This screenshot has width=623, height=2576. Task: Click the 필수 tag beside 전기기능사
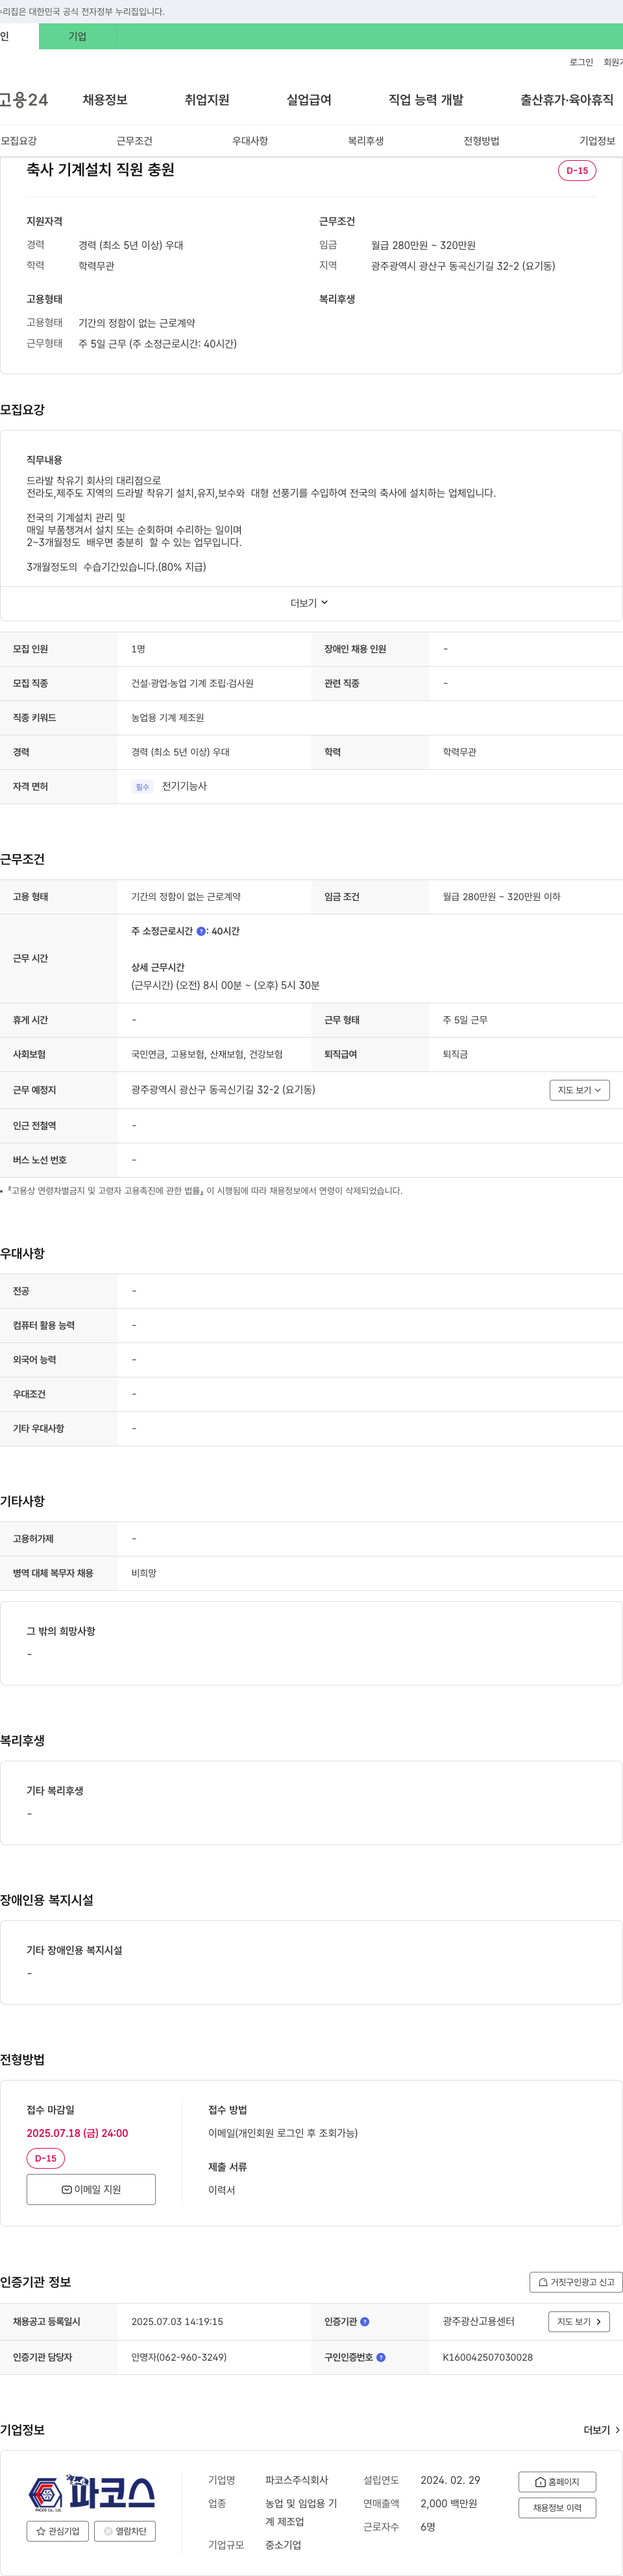click(x=142, y=787)
